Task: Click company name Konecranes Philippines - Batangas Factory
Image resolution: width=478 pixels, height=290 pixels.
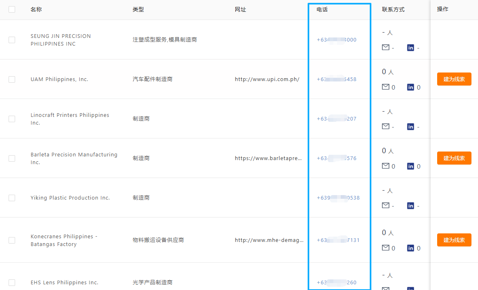Action: [x=64, y=240]
